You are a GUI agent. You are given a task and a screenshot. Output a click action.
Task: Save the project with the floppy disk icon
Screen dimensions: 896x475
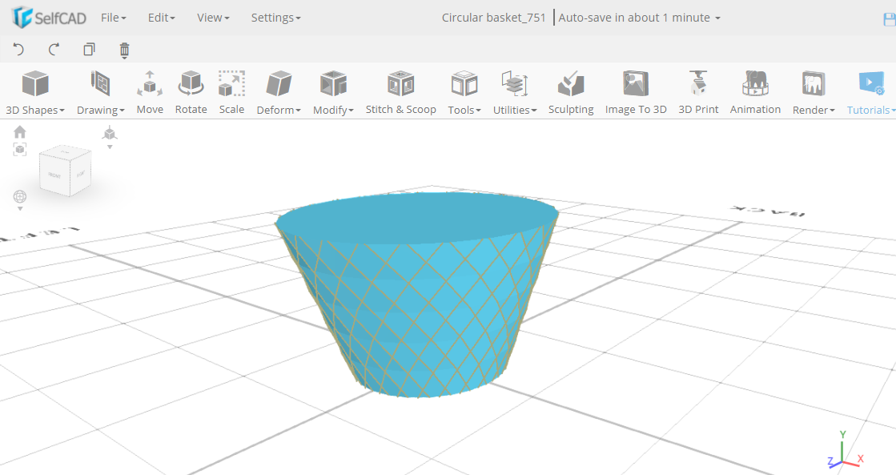click(889, 19)
